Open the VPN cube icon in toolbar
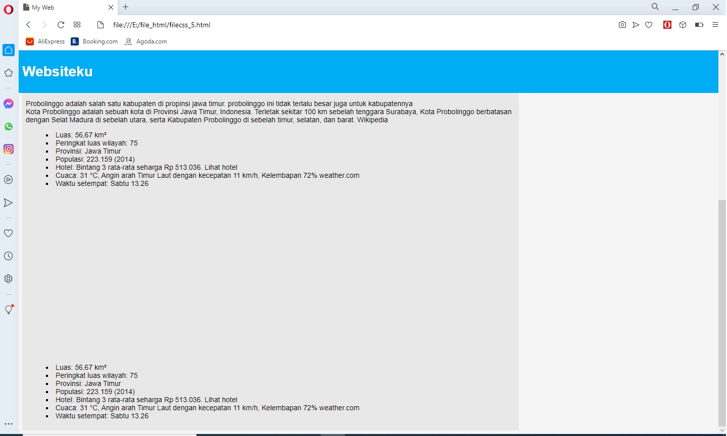The height and width of the screenshot is (436, 727). (683, 24)
